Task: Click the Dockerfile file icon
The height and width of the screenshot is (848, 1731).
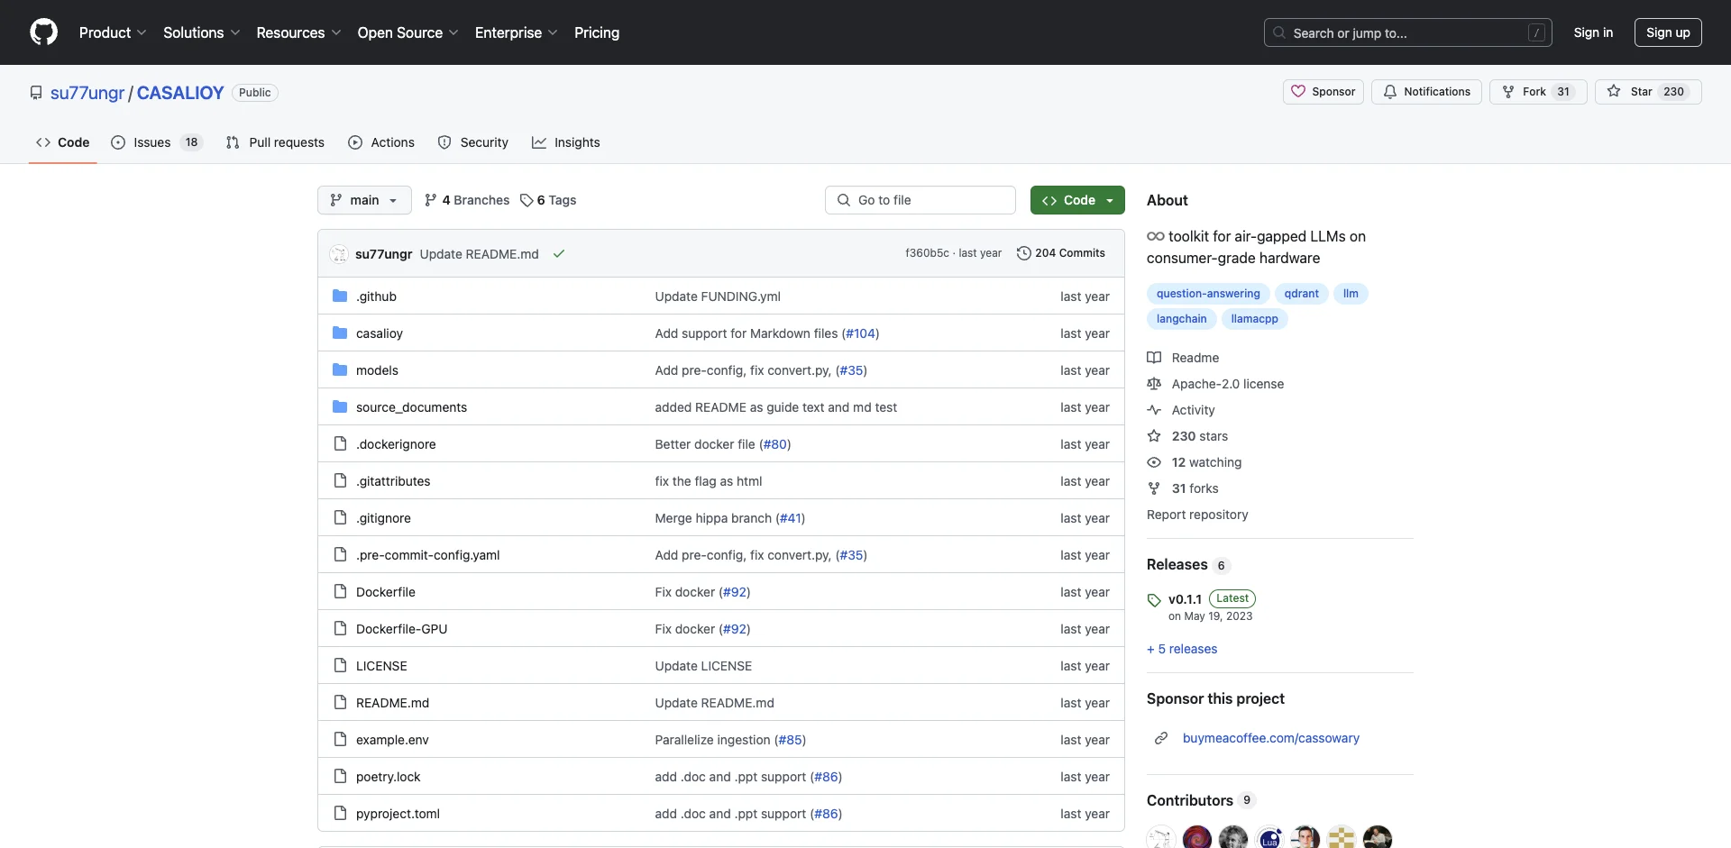Action: (340, 592)
